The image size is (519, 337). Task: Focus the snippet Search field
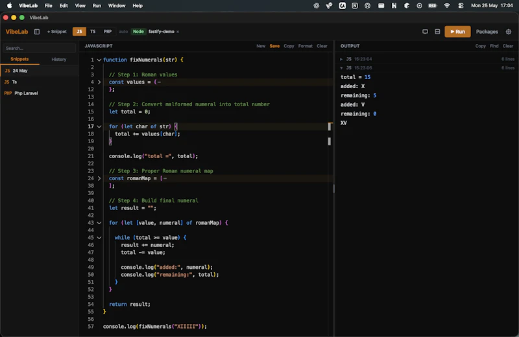click(40, 49)
